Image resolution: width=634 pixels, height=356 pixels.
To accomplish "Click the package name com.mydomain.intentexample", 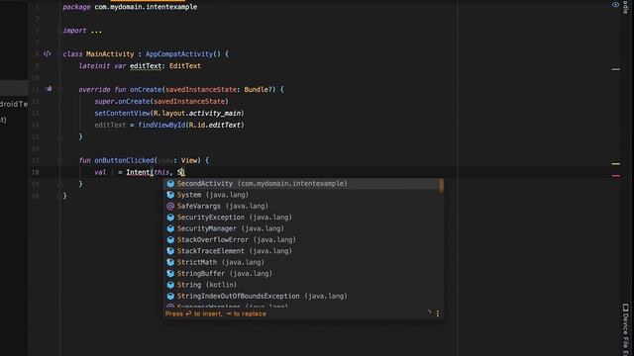I will coord(146,7).
